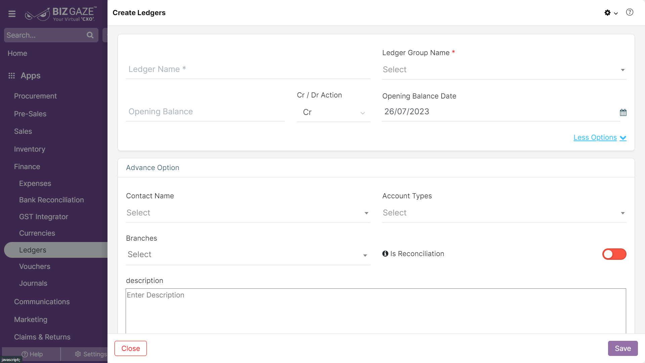Open the Account Types dropdown
Viewport: 645px width, 363px height.
pyautogui.click(x=504, y=213)
